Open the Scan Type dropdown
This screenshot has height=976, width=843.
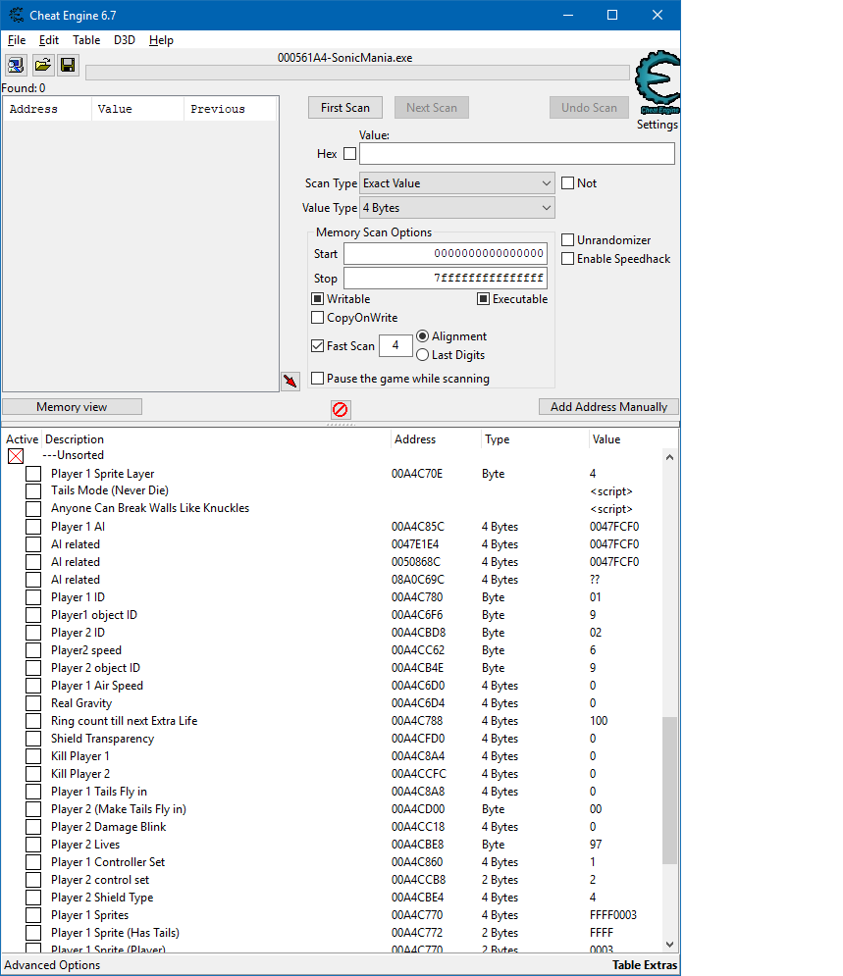pyautogui.click(x=456, y=183)
